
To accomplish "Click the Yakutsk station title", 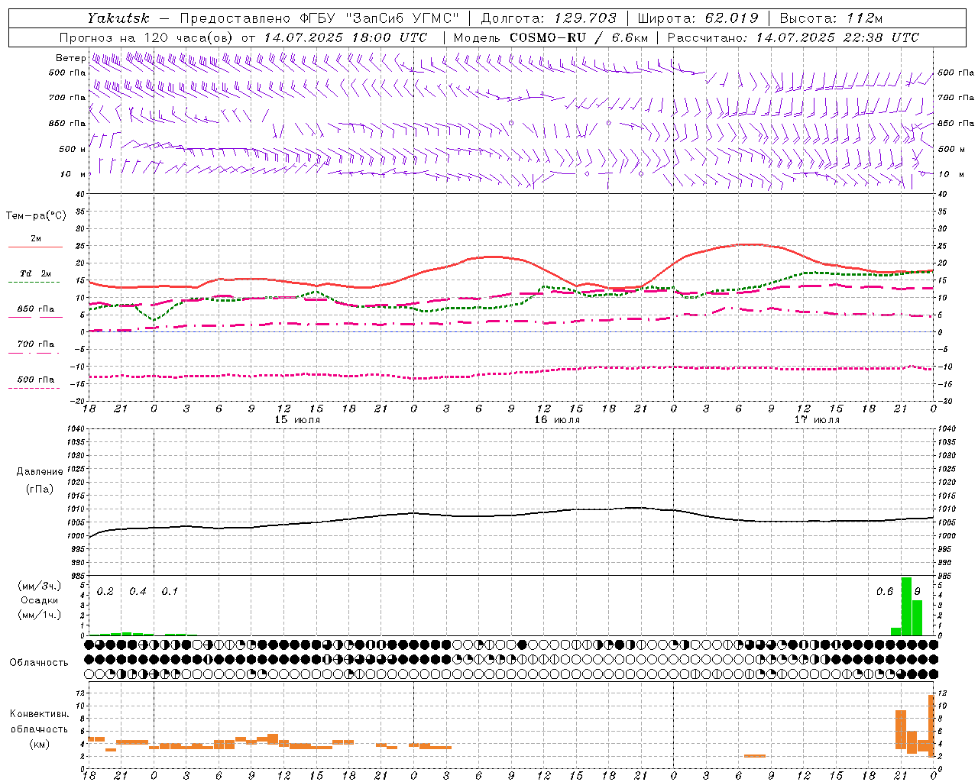I will [118, 18].
